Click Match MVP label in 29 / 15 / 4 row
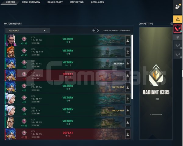The height and width of the screenshot is (146, 183). tap(118, 87)
